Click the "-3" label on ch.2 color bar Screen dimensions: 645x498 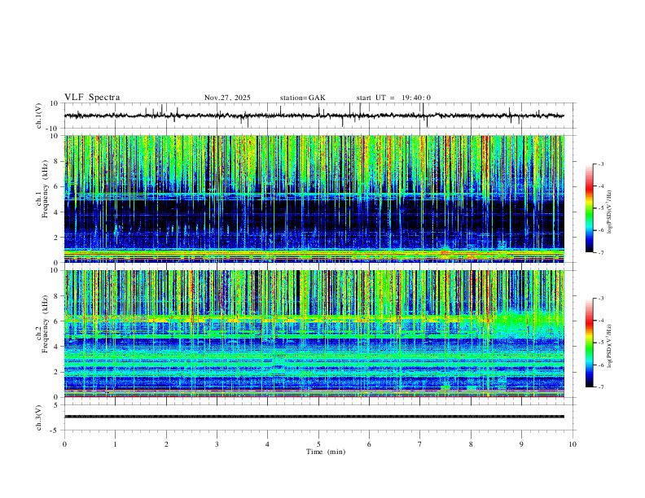coord(601,299)
